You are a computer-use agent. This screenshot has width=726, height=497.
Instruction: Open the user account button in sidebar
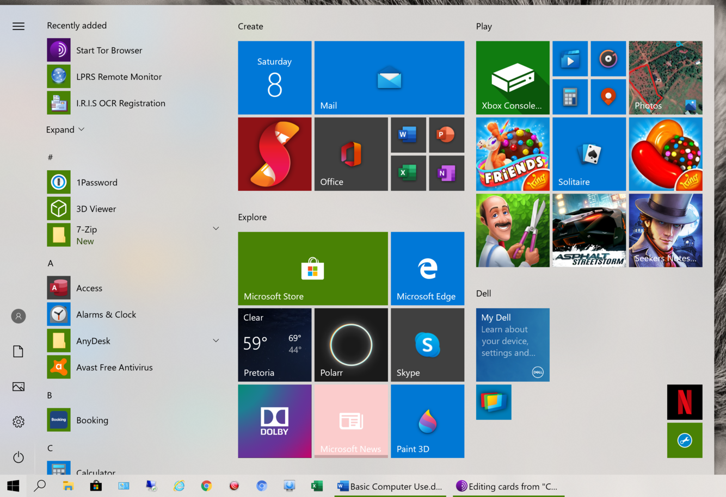[19, 316]
